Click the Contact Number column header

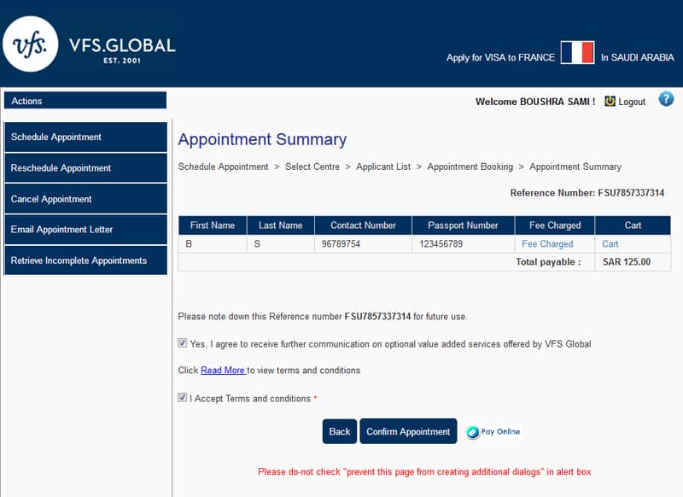click(364, 225)
